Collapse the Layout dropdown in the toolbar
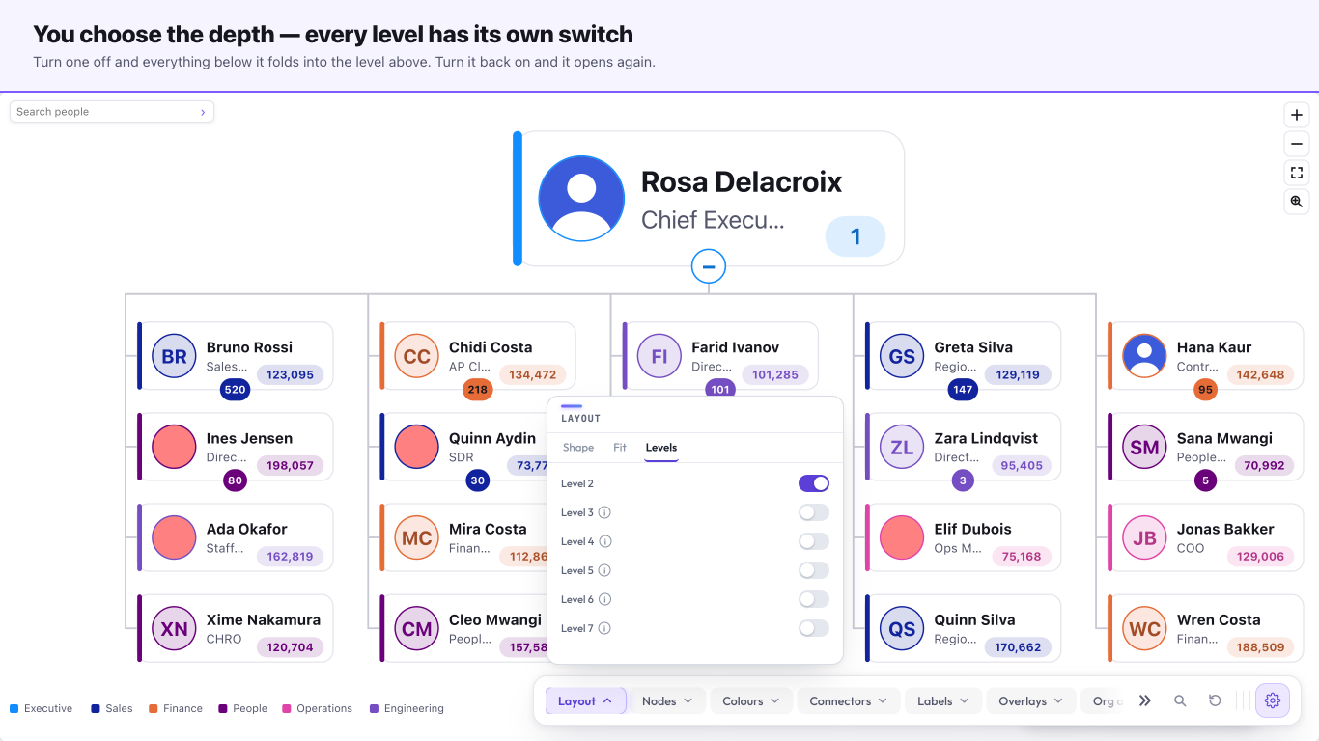The height and width of the screenshot is (741, 1319). coord(585,701)
